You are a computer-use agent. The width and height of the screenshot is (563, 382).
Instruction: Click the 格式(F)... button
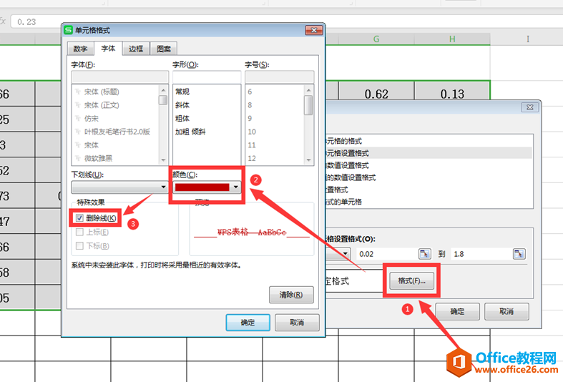pyautogui.click(x=411, y=280)
